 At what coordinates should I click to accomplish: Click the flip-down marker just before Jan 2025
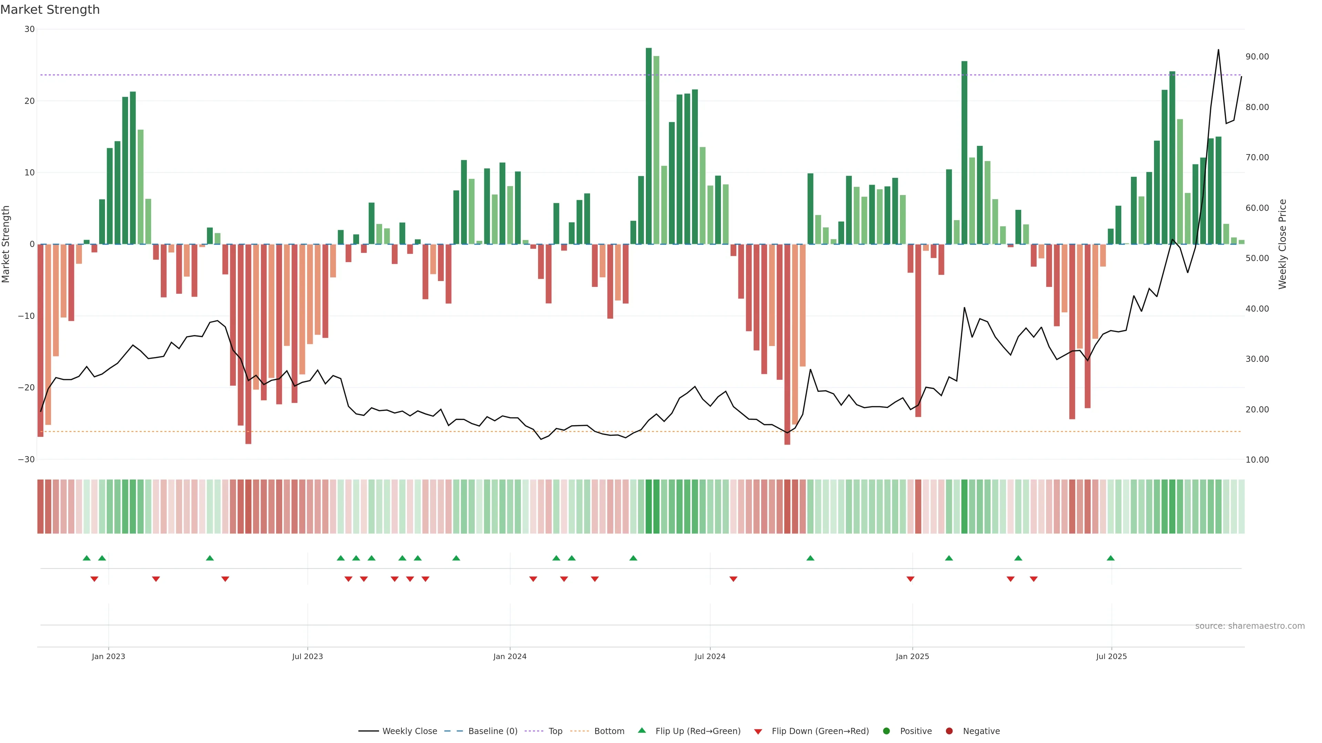tap(910, 579)
